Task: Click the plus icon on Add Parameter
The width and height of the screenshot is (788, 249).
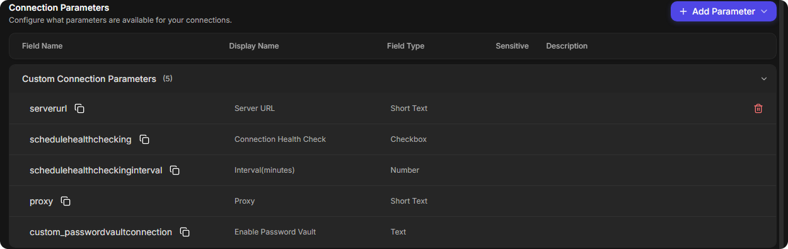Action: point(683,11)
